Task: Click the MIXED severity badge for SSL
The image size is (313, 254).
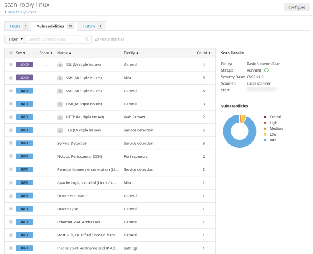Action: click(x=24, y=65)
